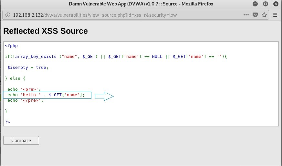Screen dimensions: 282x166
Task: Maximize the Firefox window
Action: (x=266, y=4)
